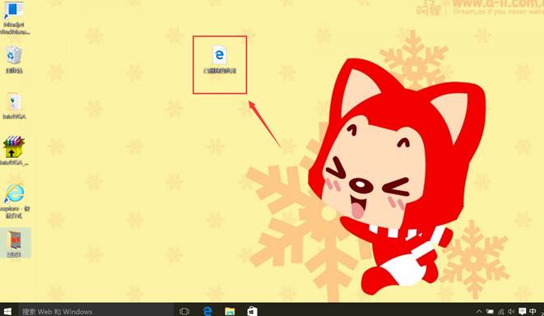544x316 pixels.
Task: Open the Action Center notifications icon
Action: pyautogui.click(x=522, y=312)
